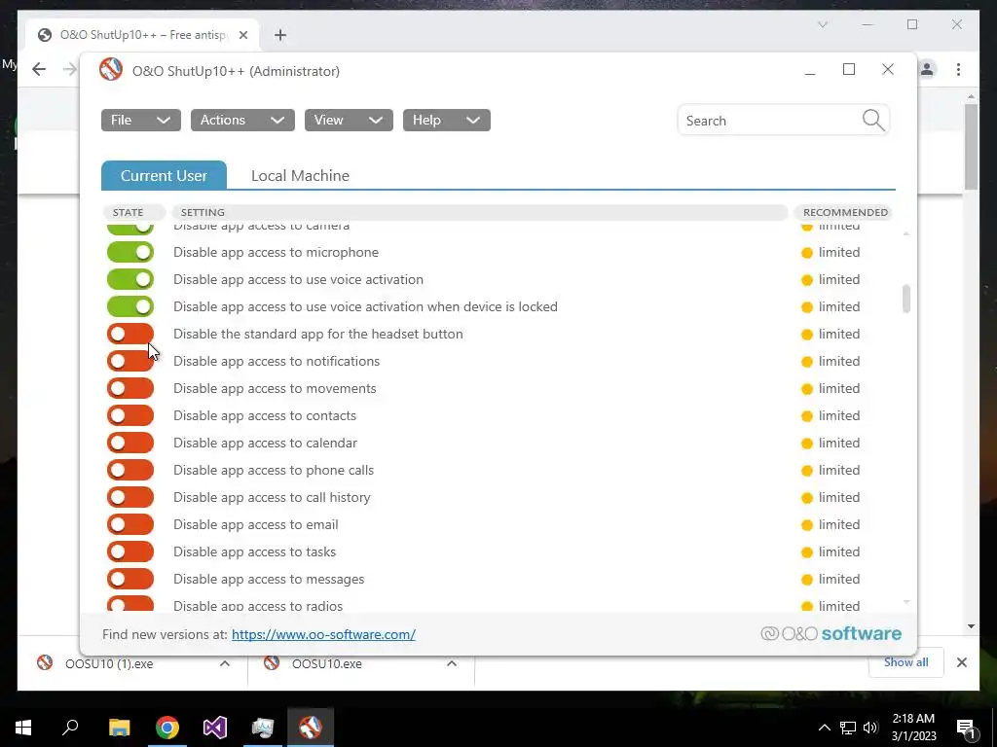Open Windows Start menu
Image resolution: width=997 pixels, height=747 pixels.
[23, 728]
